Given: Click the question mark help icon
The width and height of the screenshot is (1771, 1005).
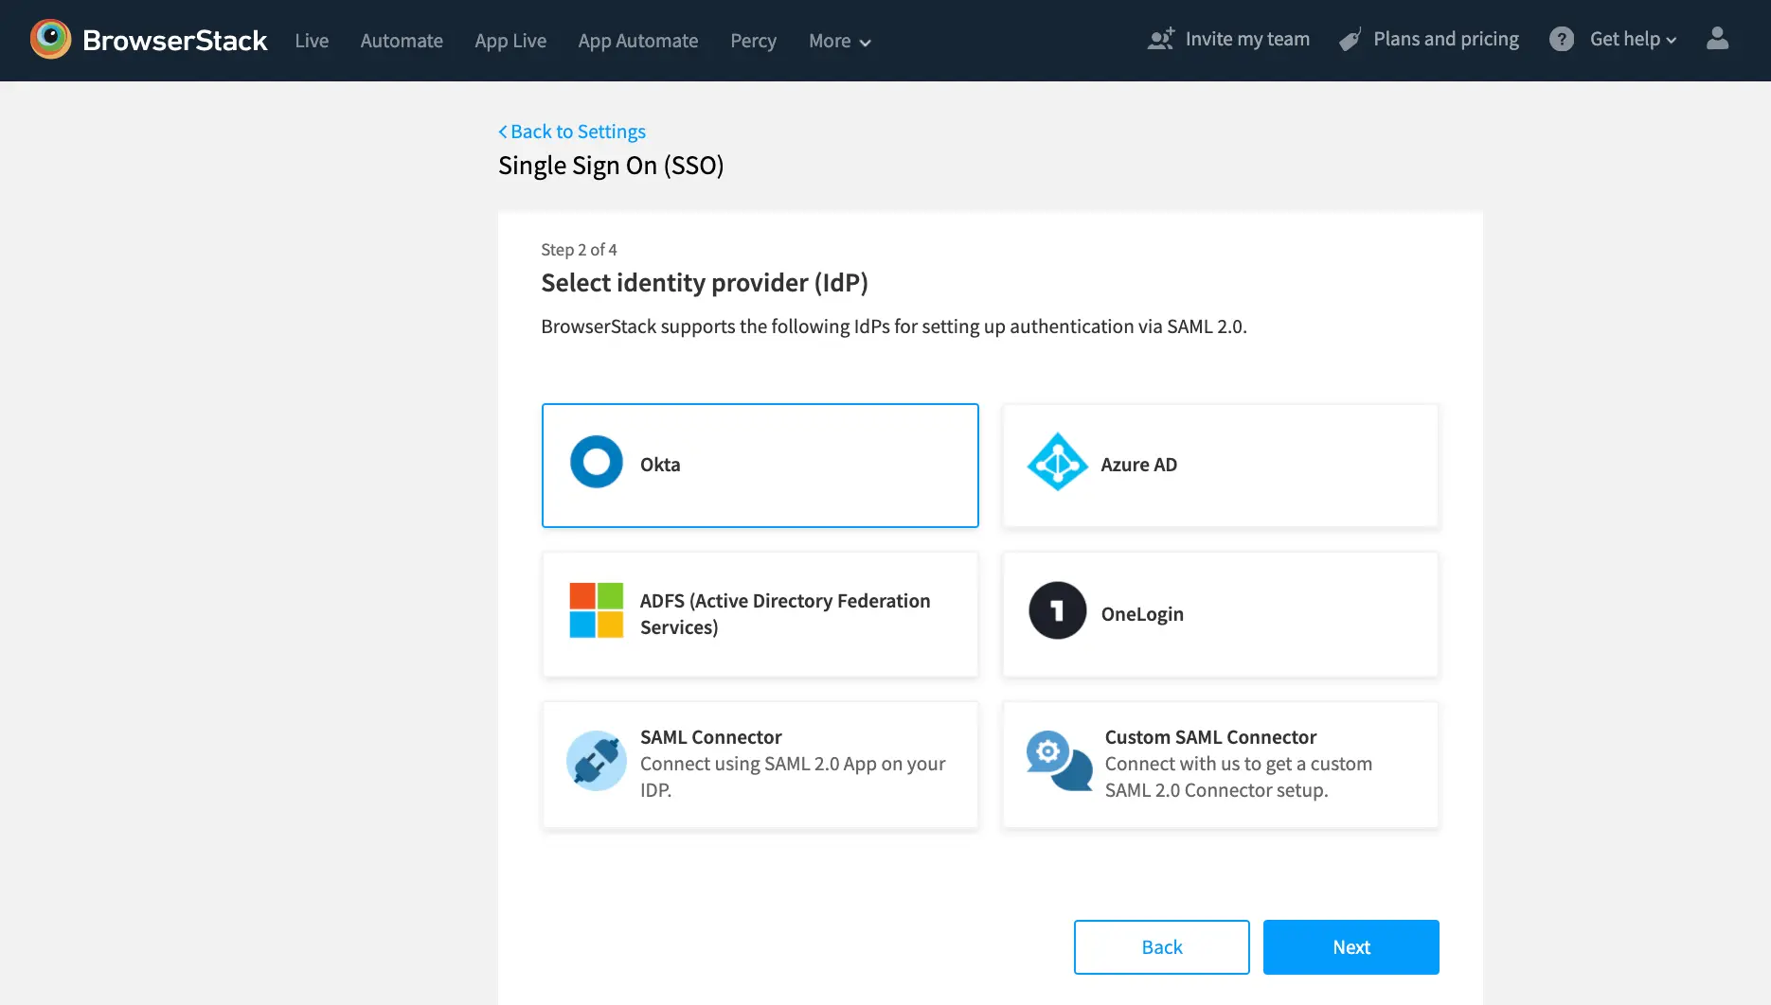Looking at the screenshot, I should (x=1561, y=40).
